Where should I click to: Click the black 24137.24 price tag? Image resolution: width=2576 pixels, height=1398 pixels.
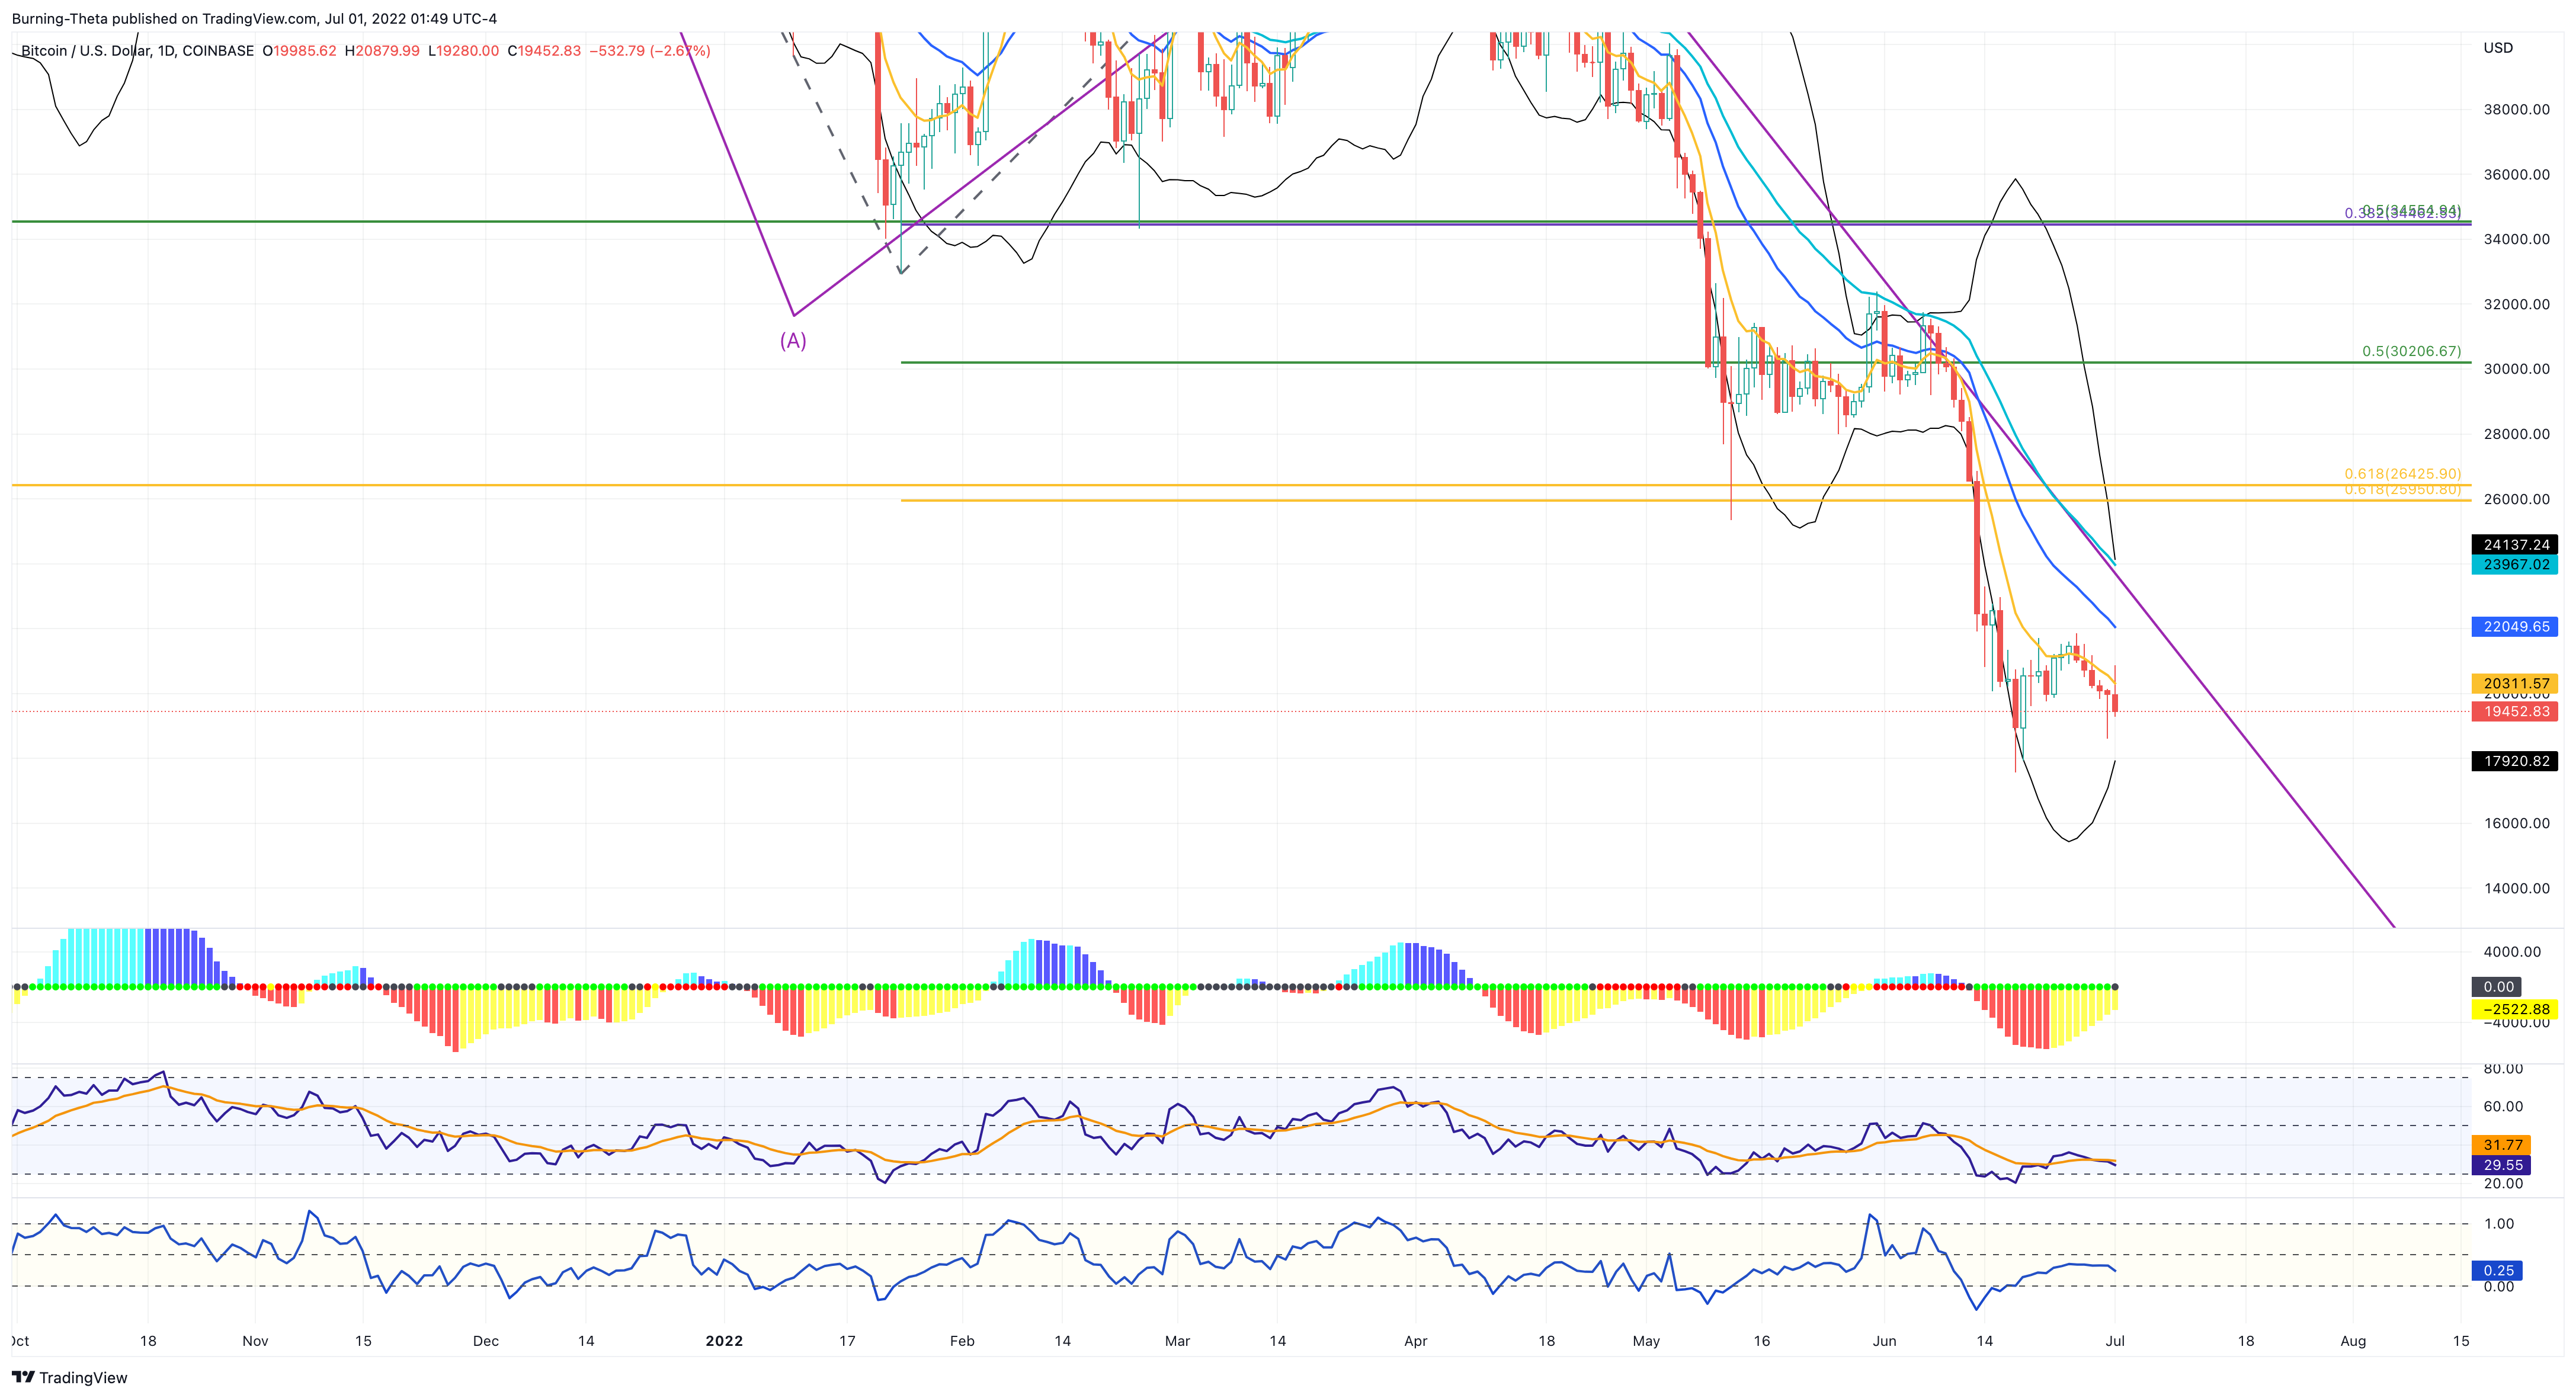(2515, 545)
